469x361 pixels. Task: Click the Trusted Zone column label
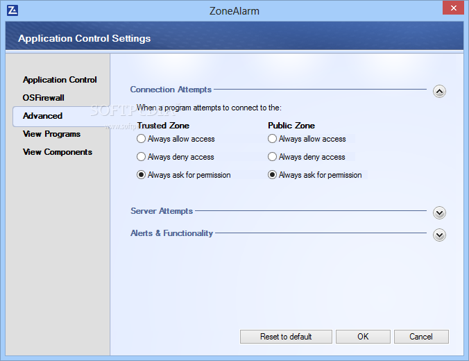(x=163, y=126)
